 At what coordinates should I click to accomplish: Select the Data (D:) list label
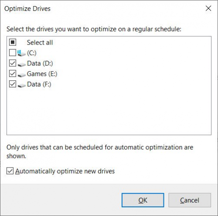pyautogui.click(x=40, y=63)
